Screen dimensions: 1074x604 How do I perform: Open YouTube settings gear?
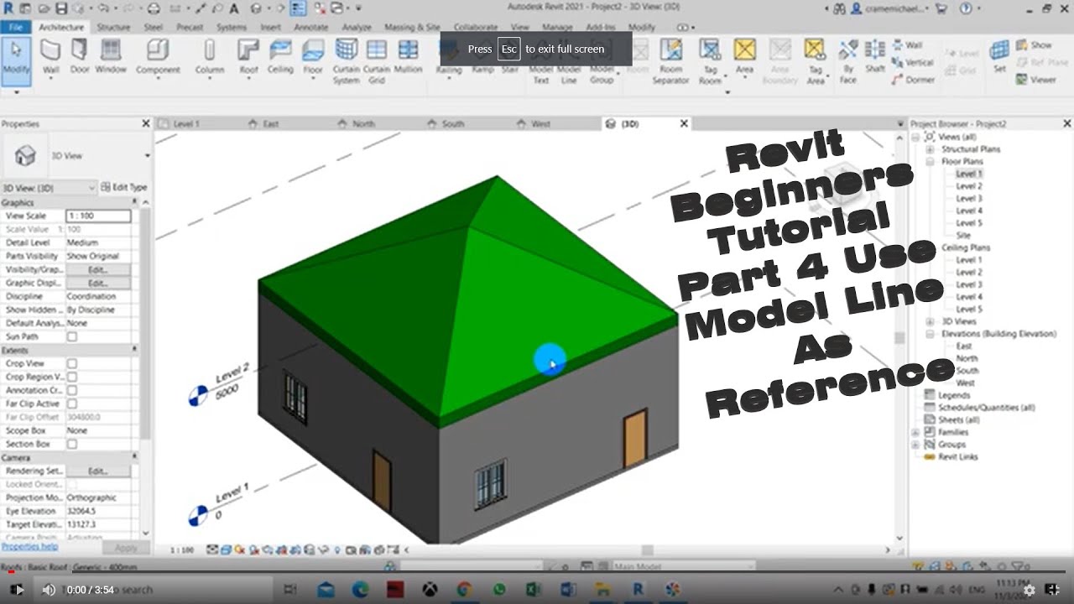pos(1030,590)
